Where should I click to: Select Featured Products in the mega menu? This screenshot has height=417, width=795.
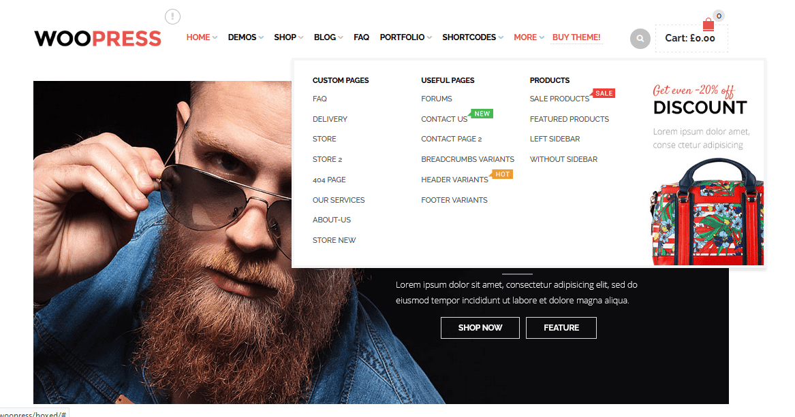570,119
